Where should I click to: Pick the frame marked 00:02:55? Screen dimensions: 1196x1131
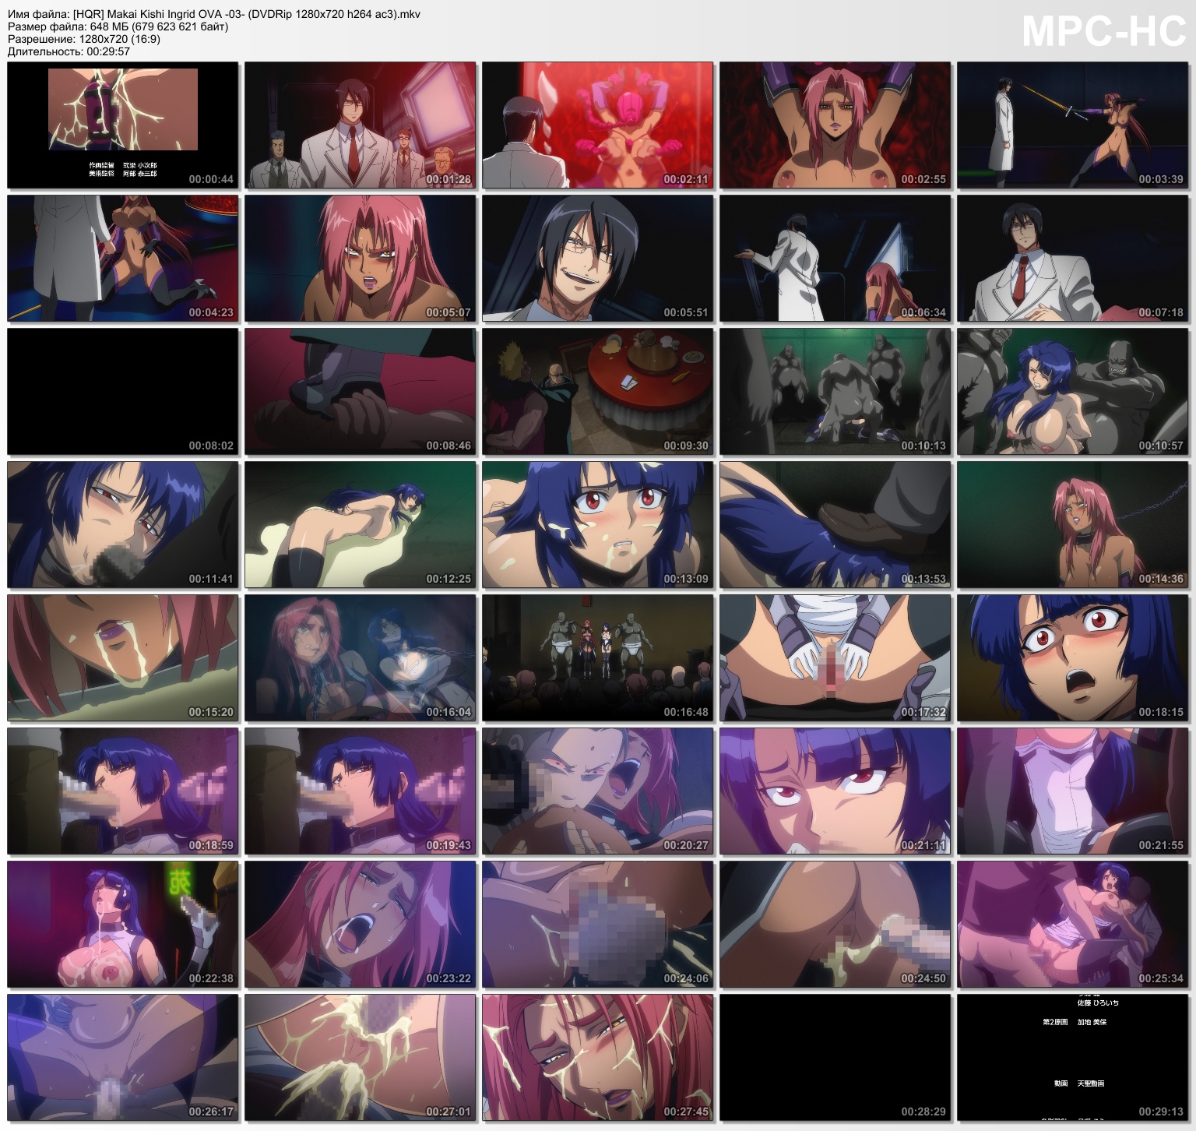click(x=835, y=125)
